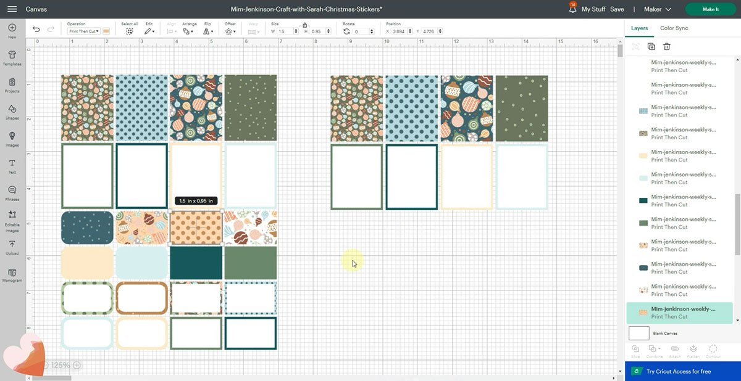Image resolution: width=741 pixels, height=381 pixels.
Task: Toggle the size aspect ratio lock
Action: point(304,25)
